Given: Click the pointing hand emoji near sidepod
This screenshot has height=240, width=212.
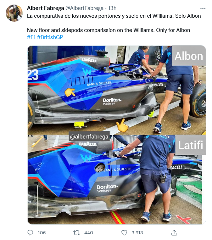Looking at the screenshot, I should pos(70,92).
